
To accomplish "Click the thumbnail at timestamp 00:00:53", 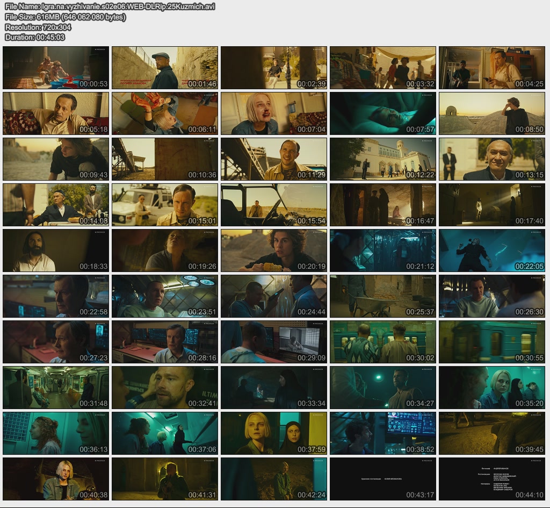I will click(x=56, y=68).
